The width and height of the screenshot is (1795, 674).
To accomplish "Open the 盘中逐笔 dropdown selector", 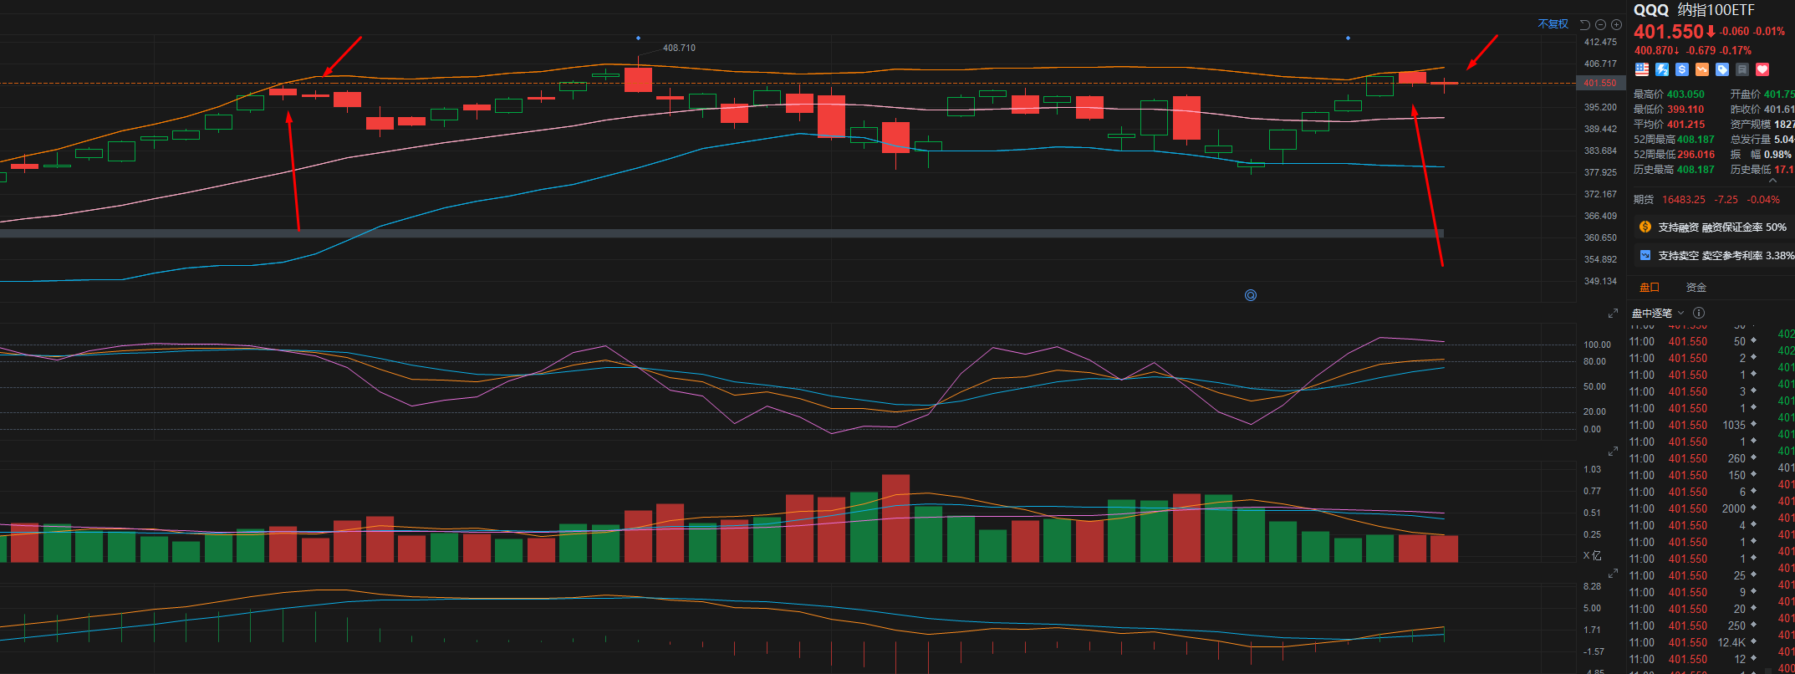I will [1658, 313].
